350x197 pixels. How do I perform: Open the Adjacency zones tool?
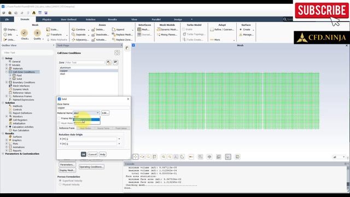80,40
